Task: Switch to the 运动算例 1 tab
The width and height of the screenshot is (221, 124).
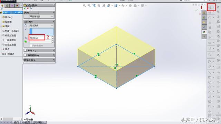Action: click(x=38, y=123)
